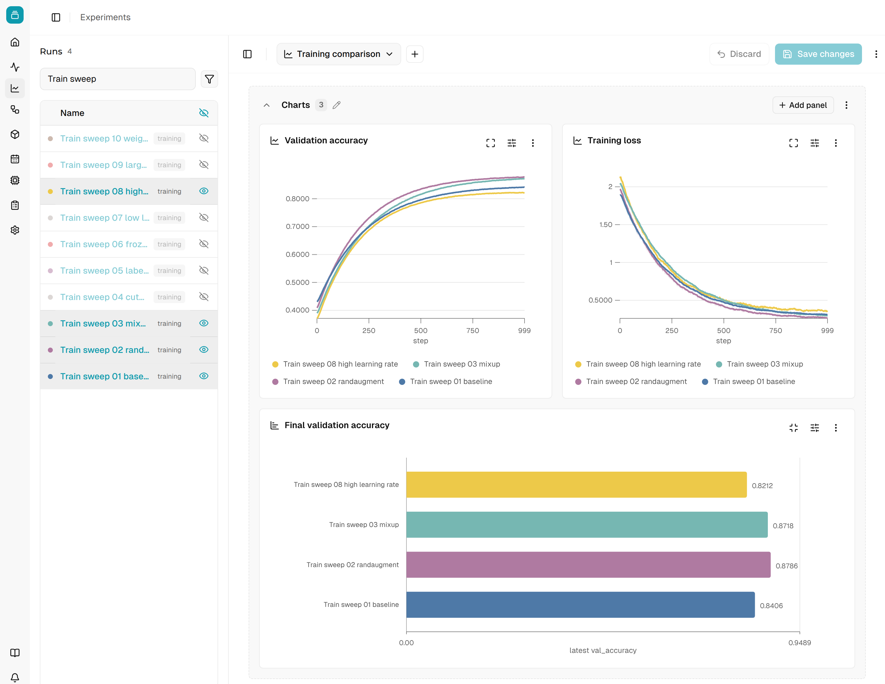Maximize the Training loss chart

pos(793,143)
